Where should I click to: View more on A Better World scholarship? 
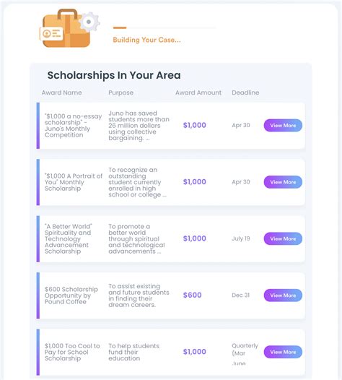tap(283, 238)
